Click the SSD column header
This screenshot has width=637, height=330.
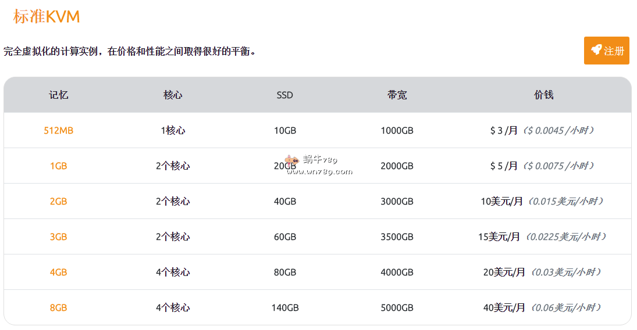pyautogui.click(x=285, y=95)
